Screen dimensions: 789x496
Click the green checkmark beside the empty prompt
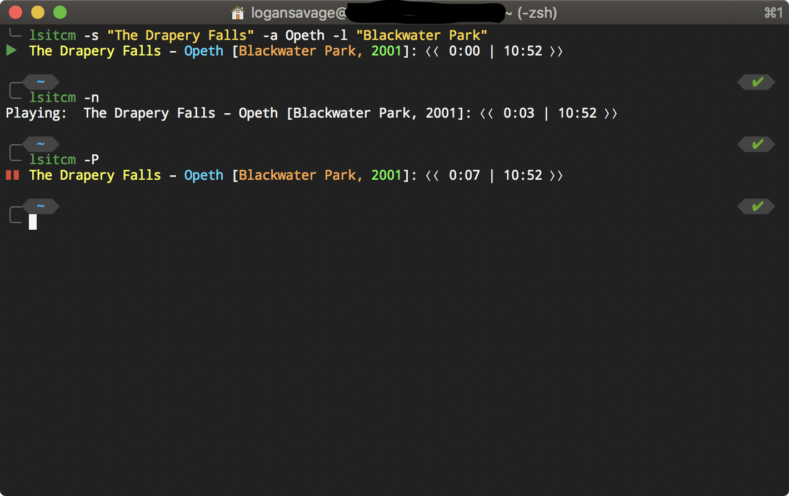click(x=757, y=206)
